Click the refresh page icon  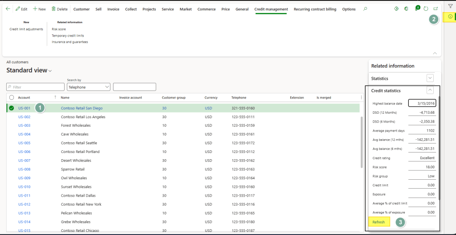[x=426, y=9]
